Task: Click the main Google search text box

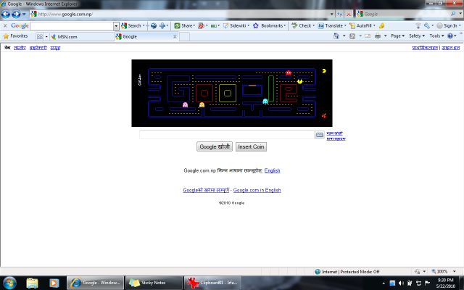Action: pyautogui.click(x=227, y=134)
